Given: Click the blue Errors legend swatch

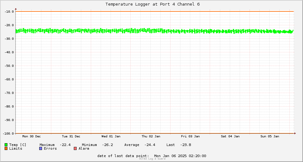Looking at the screenshot, I should (x=40, y=148).
